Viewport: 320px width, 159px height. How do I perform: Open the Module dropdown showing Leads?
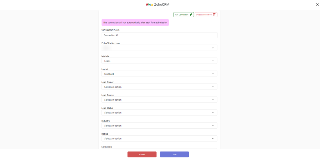coord(159,61)
